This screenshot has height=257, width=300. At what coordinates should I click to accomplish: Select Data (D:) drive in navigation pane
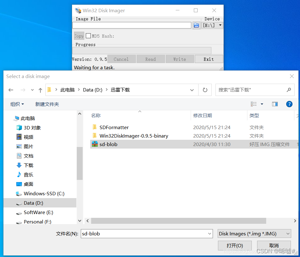tap(40, 203)
